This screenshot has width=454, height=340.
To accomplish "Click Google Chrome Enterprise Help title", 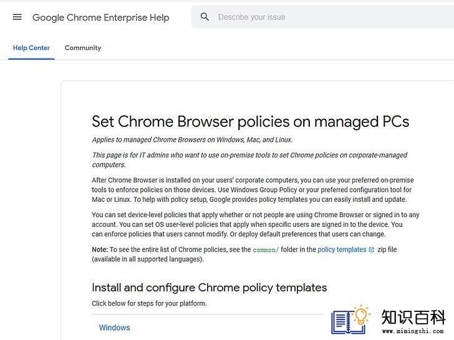I will click(101, 17).
